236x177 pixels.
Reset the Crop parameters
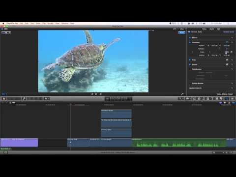[x=232, y=60]
